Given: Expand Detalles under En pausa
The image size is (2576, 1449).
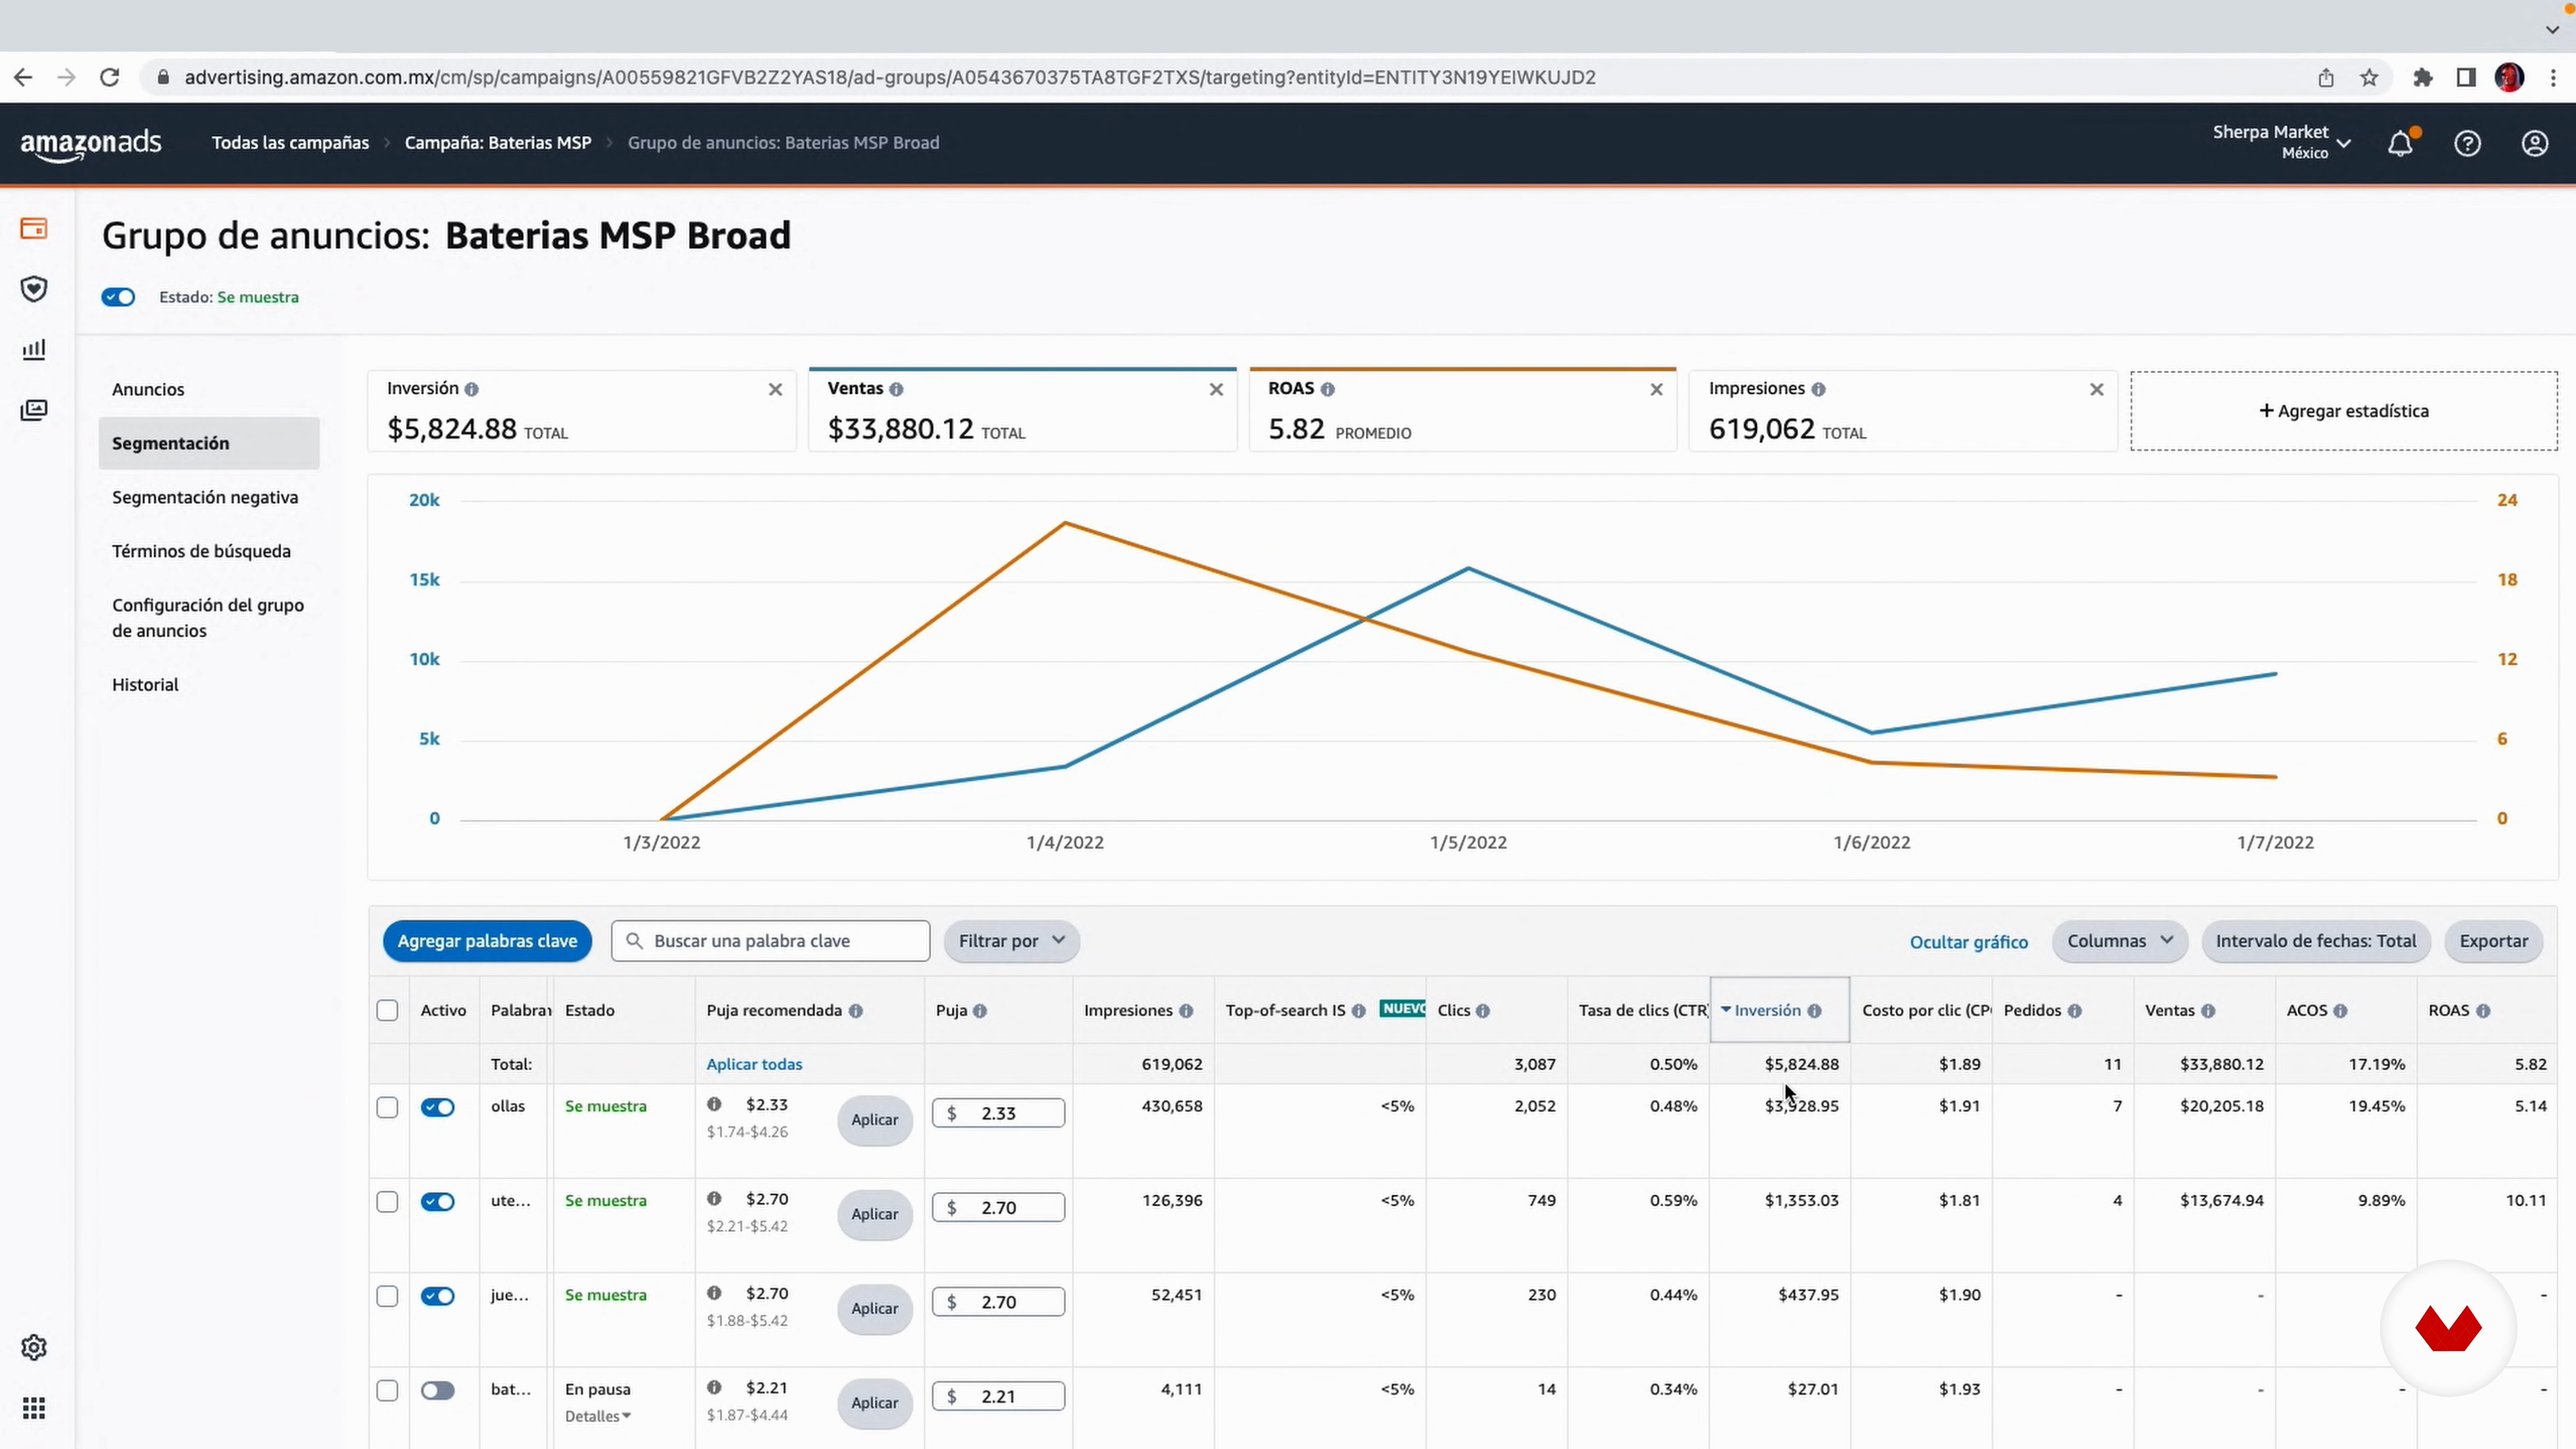Looking at the screenshot, I should pos(597,1416).
